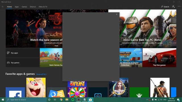Open the sniper game tile
Screen dimensions: 182x102
160,88
